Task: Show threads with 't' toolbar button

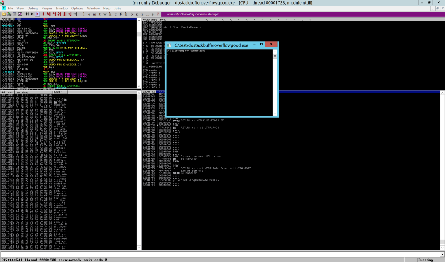Action: [100, 14]
